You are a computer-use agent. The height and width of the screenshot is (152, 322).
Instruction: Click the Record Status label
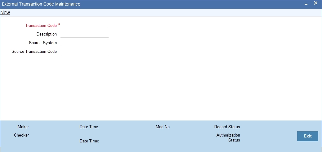pos(227,127)
